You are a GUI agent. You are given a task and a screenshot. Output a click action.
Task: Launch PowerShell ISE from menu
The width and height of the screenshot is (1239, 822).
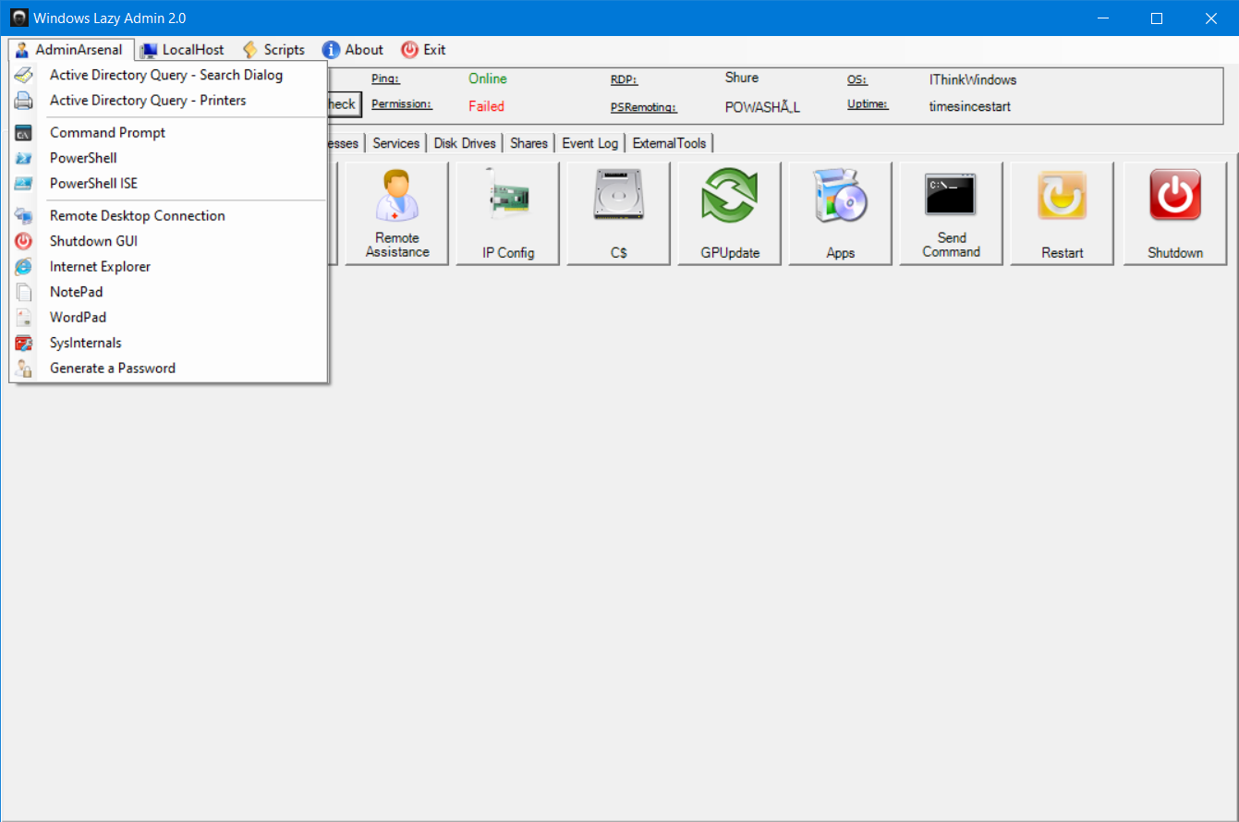coord(168,184)
